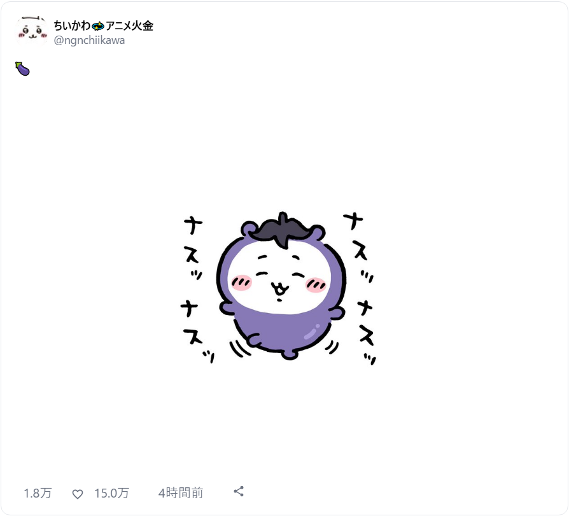
Task: Click the star badge beside ちいかわ name
Action: coord(97,26)
